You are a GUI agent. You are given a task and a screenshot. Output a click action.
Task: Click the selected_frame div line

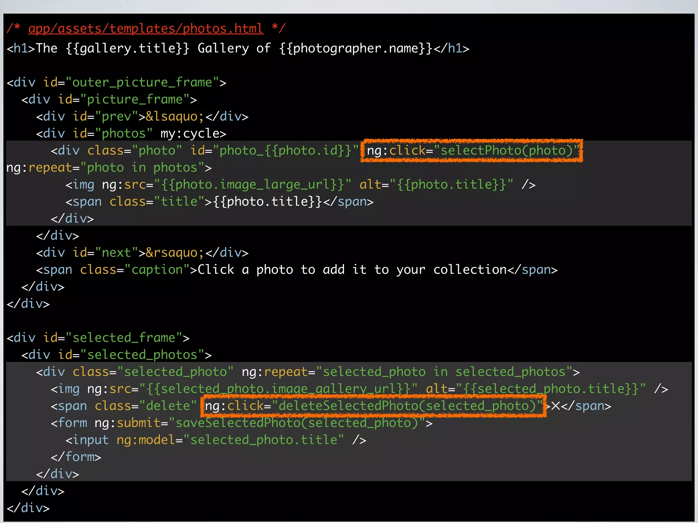98,338
